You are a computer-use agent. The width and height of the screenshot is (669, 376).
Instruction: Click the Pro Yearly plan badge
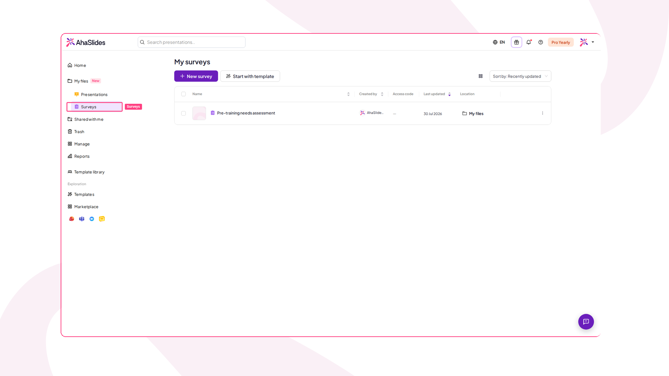click(561, 42)
